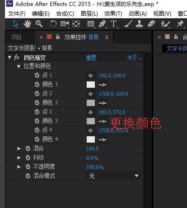Image resolution: width=187 pixels, height=208 pixels.
Task: Switch to the 项目 tab
Action: tap(16, 37)
